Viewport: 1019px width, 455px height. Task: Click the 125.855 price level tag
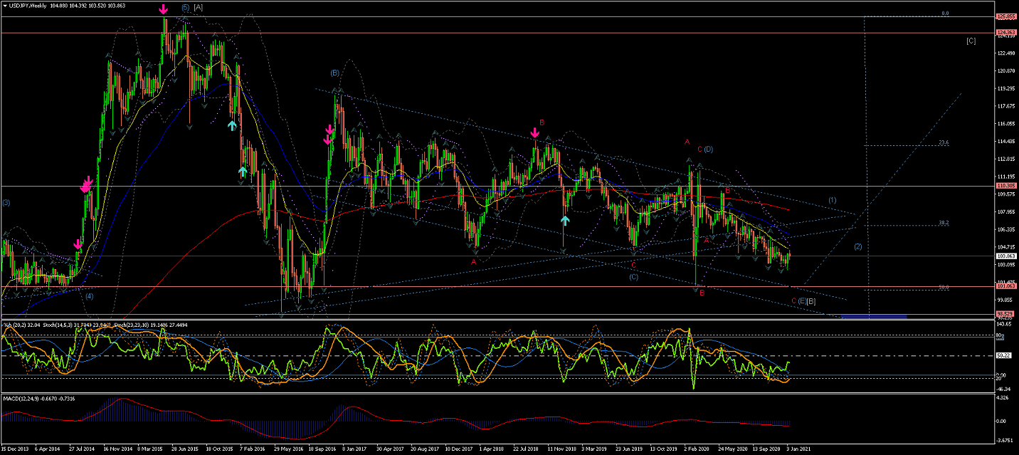coord(1005,16)
